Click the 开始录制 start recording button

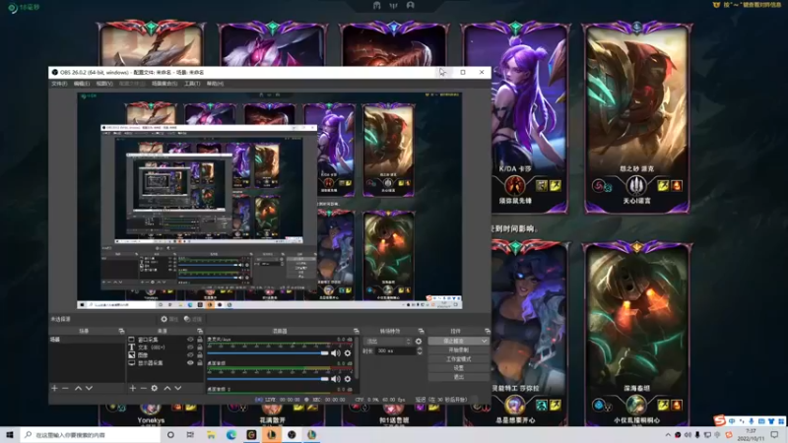(x=458, y=350)
